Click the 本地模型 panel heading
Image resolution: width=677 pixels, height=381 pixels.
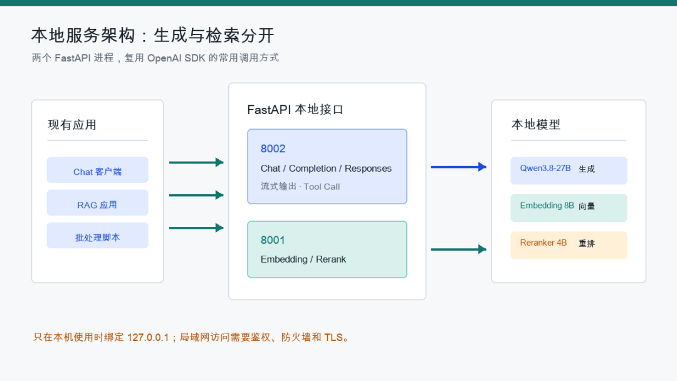pos(536,125)
